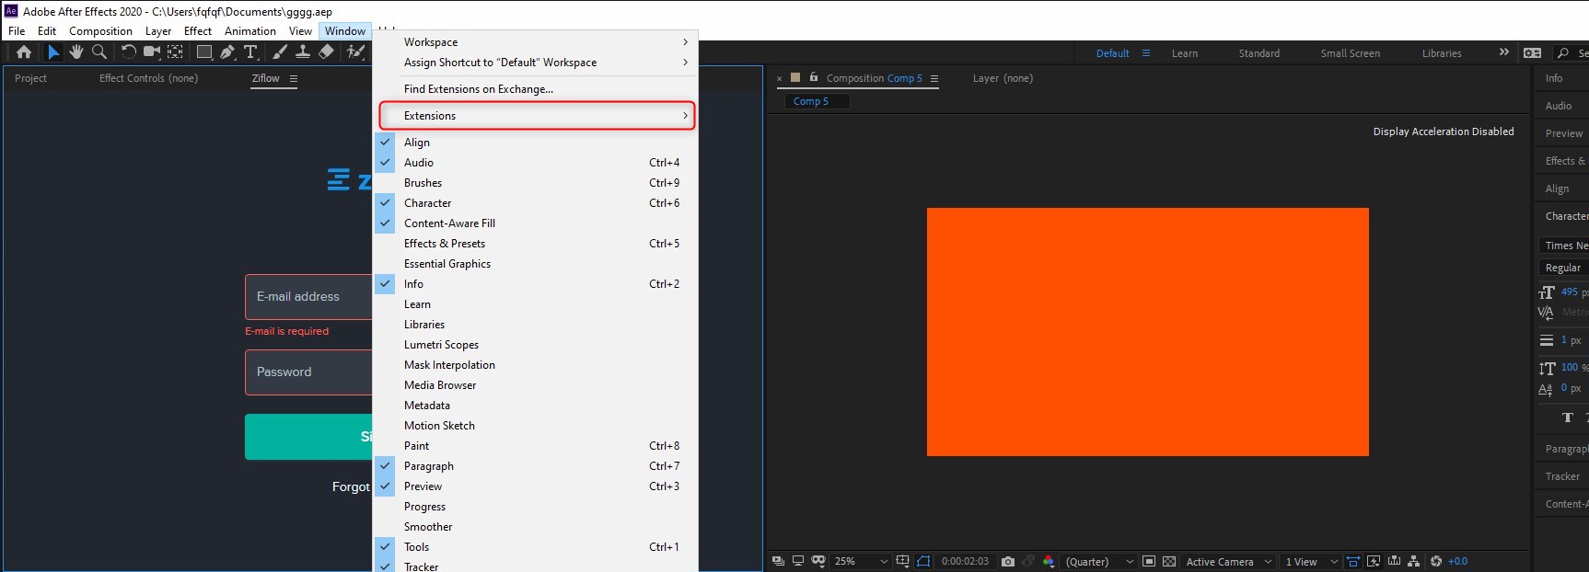Switch to the Learn workspace
This screenshot has width=1589, height=572.
(x=1184, y=53)
